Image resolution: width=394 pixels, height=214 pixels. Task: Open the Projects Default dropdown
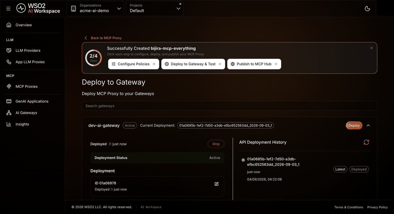[x=155, y=9]
